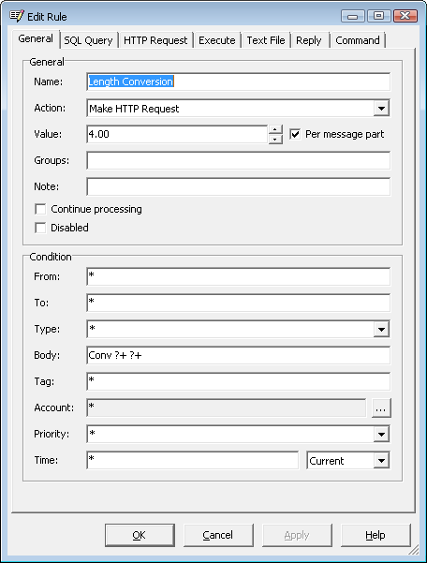Open the Current time mode dropdown

click(381, 460)
